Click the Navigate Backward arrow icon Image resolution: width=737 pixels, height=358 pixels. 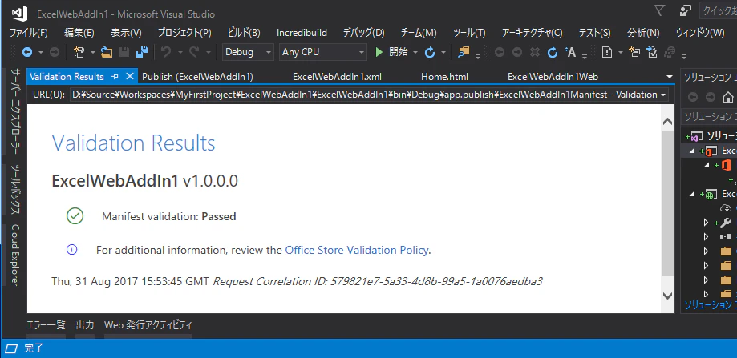coord(27,52)
